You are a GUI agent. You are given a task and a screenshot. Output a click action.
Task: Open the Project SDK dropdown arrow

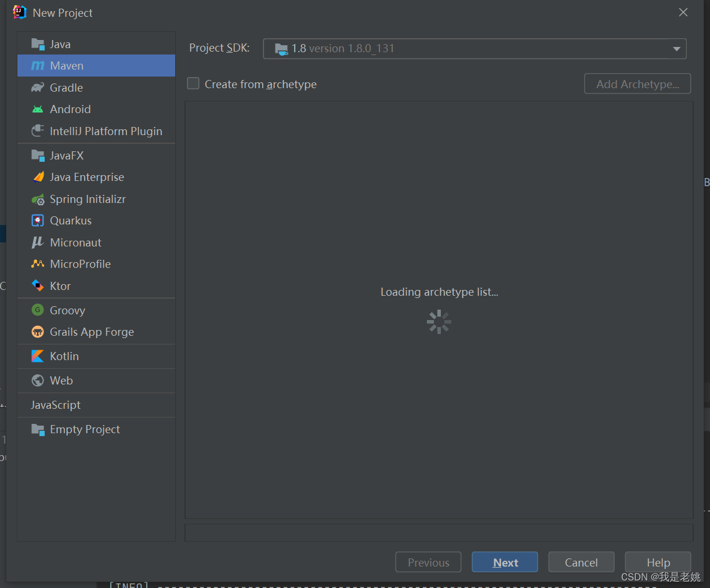[676, 49]
